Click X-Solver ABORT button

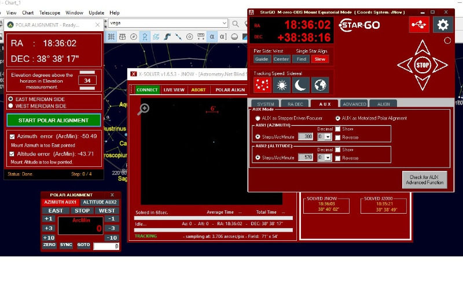point(198,90)
